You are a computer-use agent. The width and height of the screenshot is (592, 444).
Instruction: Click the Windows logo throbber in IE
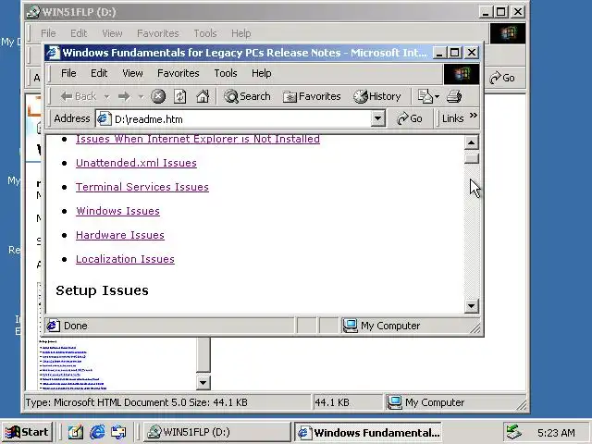click(x=462, y=74)
